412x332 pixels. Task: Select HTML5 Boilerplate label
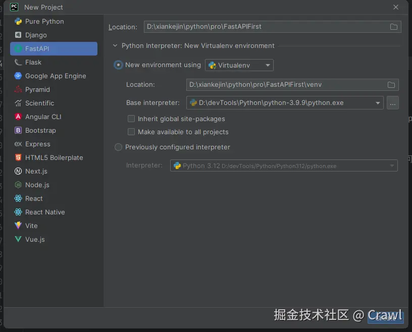(54, 157)
